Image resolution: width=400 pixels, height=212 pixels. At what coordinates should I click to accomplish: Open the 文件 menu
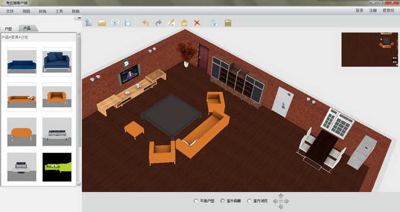10,11
